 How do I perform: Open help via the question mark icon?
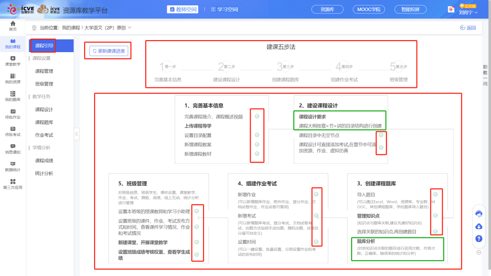pyautogui.click(x=479, y=239)
